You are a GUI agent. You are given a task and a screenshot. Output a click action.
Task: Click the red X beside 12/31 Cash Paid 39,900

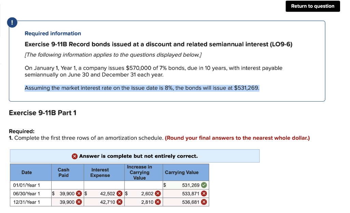pos(79,202)
